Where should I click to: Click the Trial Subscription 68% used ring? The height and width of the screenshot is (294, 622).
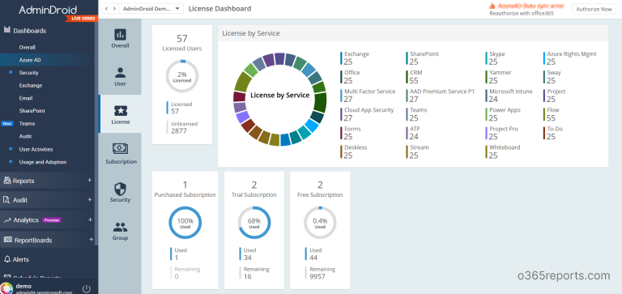click(254, 223)
